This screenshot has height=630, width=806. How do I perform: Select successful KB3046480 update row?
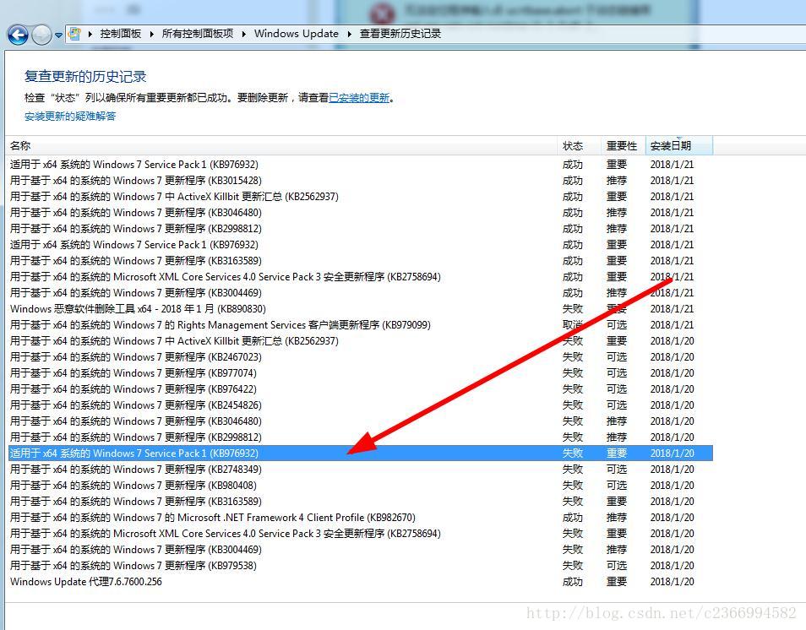[359, 212]
